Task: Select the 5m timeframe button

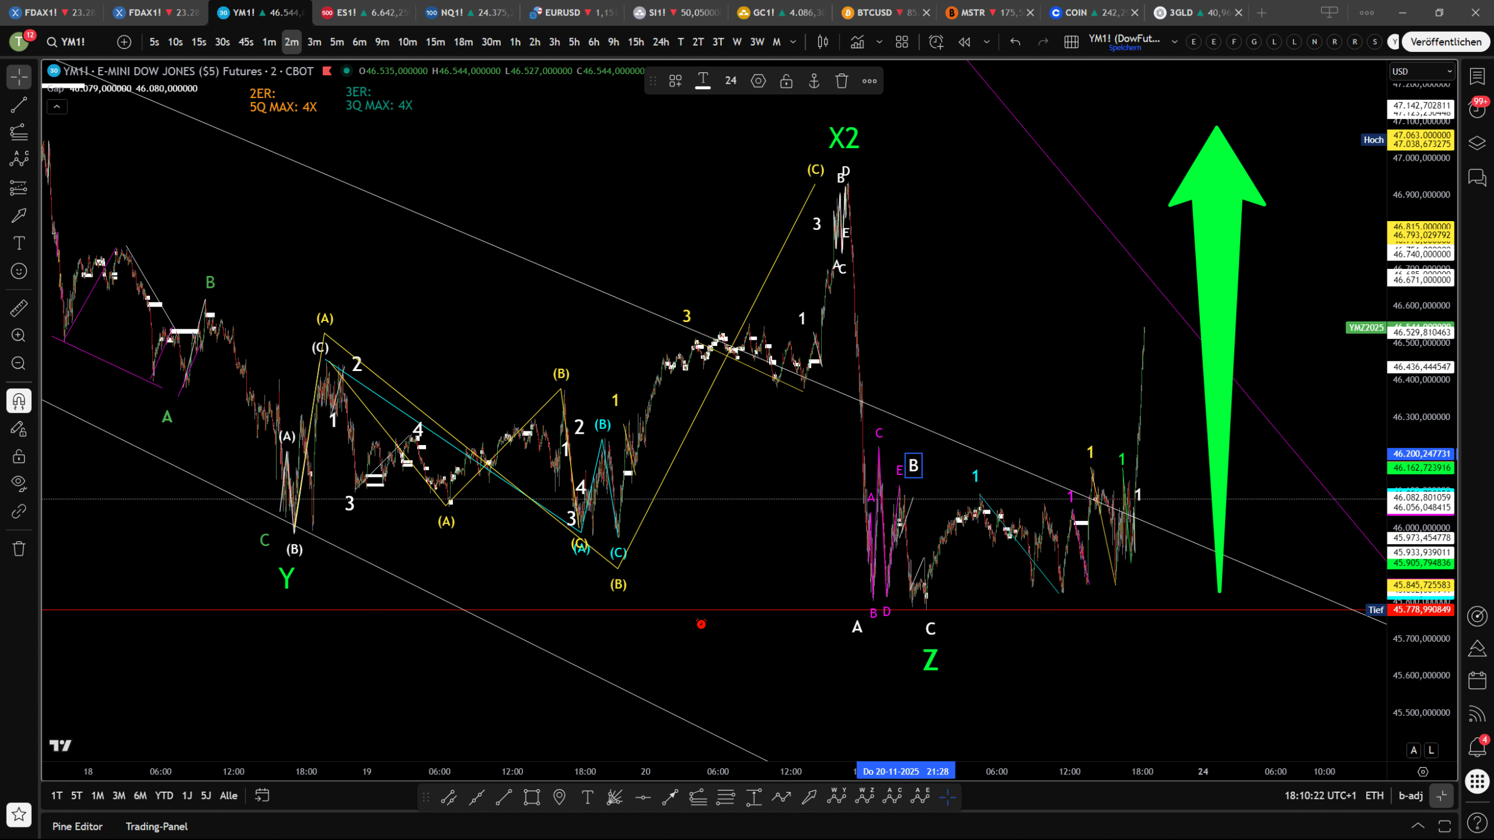Action: (x=337, y=42)
